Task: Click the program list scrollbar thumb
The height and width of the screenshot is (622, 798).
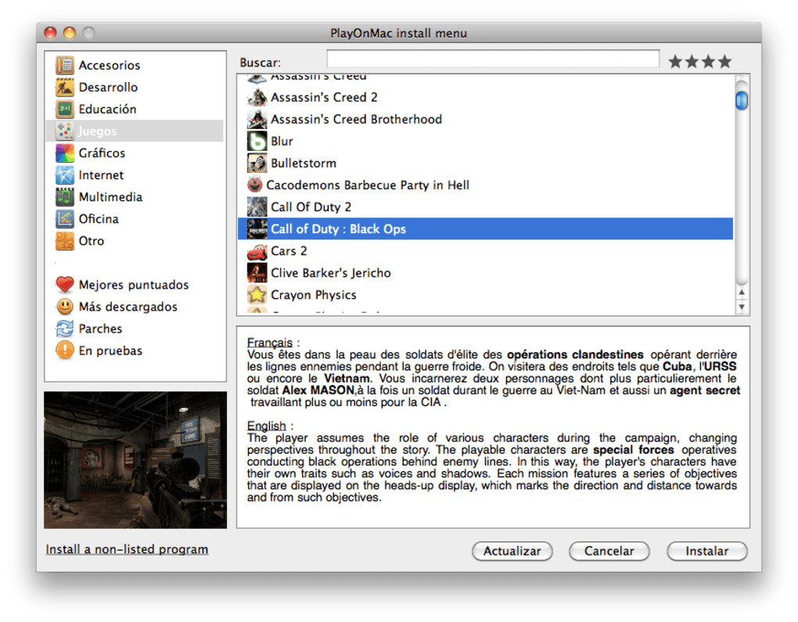Action: click(742, 100)
